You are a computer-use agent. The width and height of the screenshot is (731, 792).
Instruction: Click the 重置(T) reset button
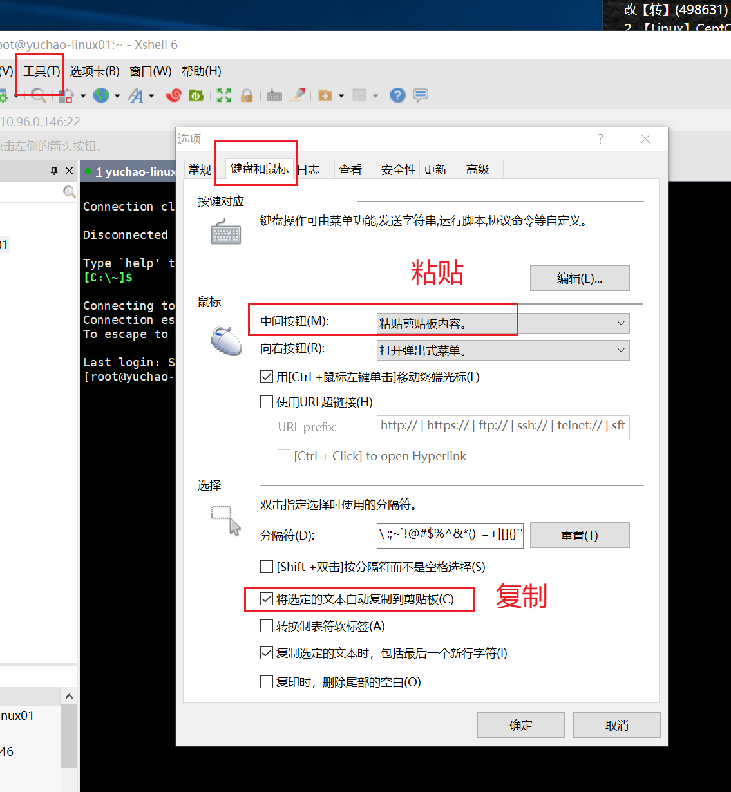[579, 535]
